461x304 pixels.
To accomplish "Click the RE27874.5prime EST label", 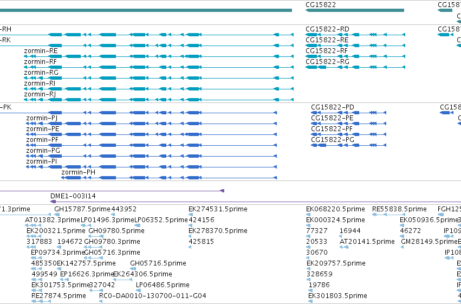I will pyautogui.click(x=59, y=296).
